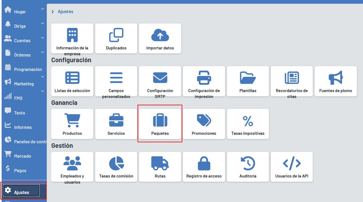Open Registro de acceso padlock tile
This screenshot has width=363, height=202.
click(204, 167)
